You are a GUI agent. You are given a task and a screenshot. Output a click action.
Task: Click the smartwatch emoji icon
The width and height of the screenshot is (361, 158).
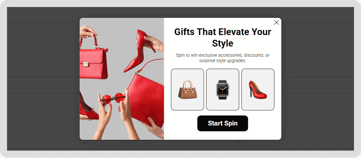pyautogui.click(x=223, y=90)
